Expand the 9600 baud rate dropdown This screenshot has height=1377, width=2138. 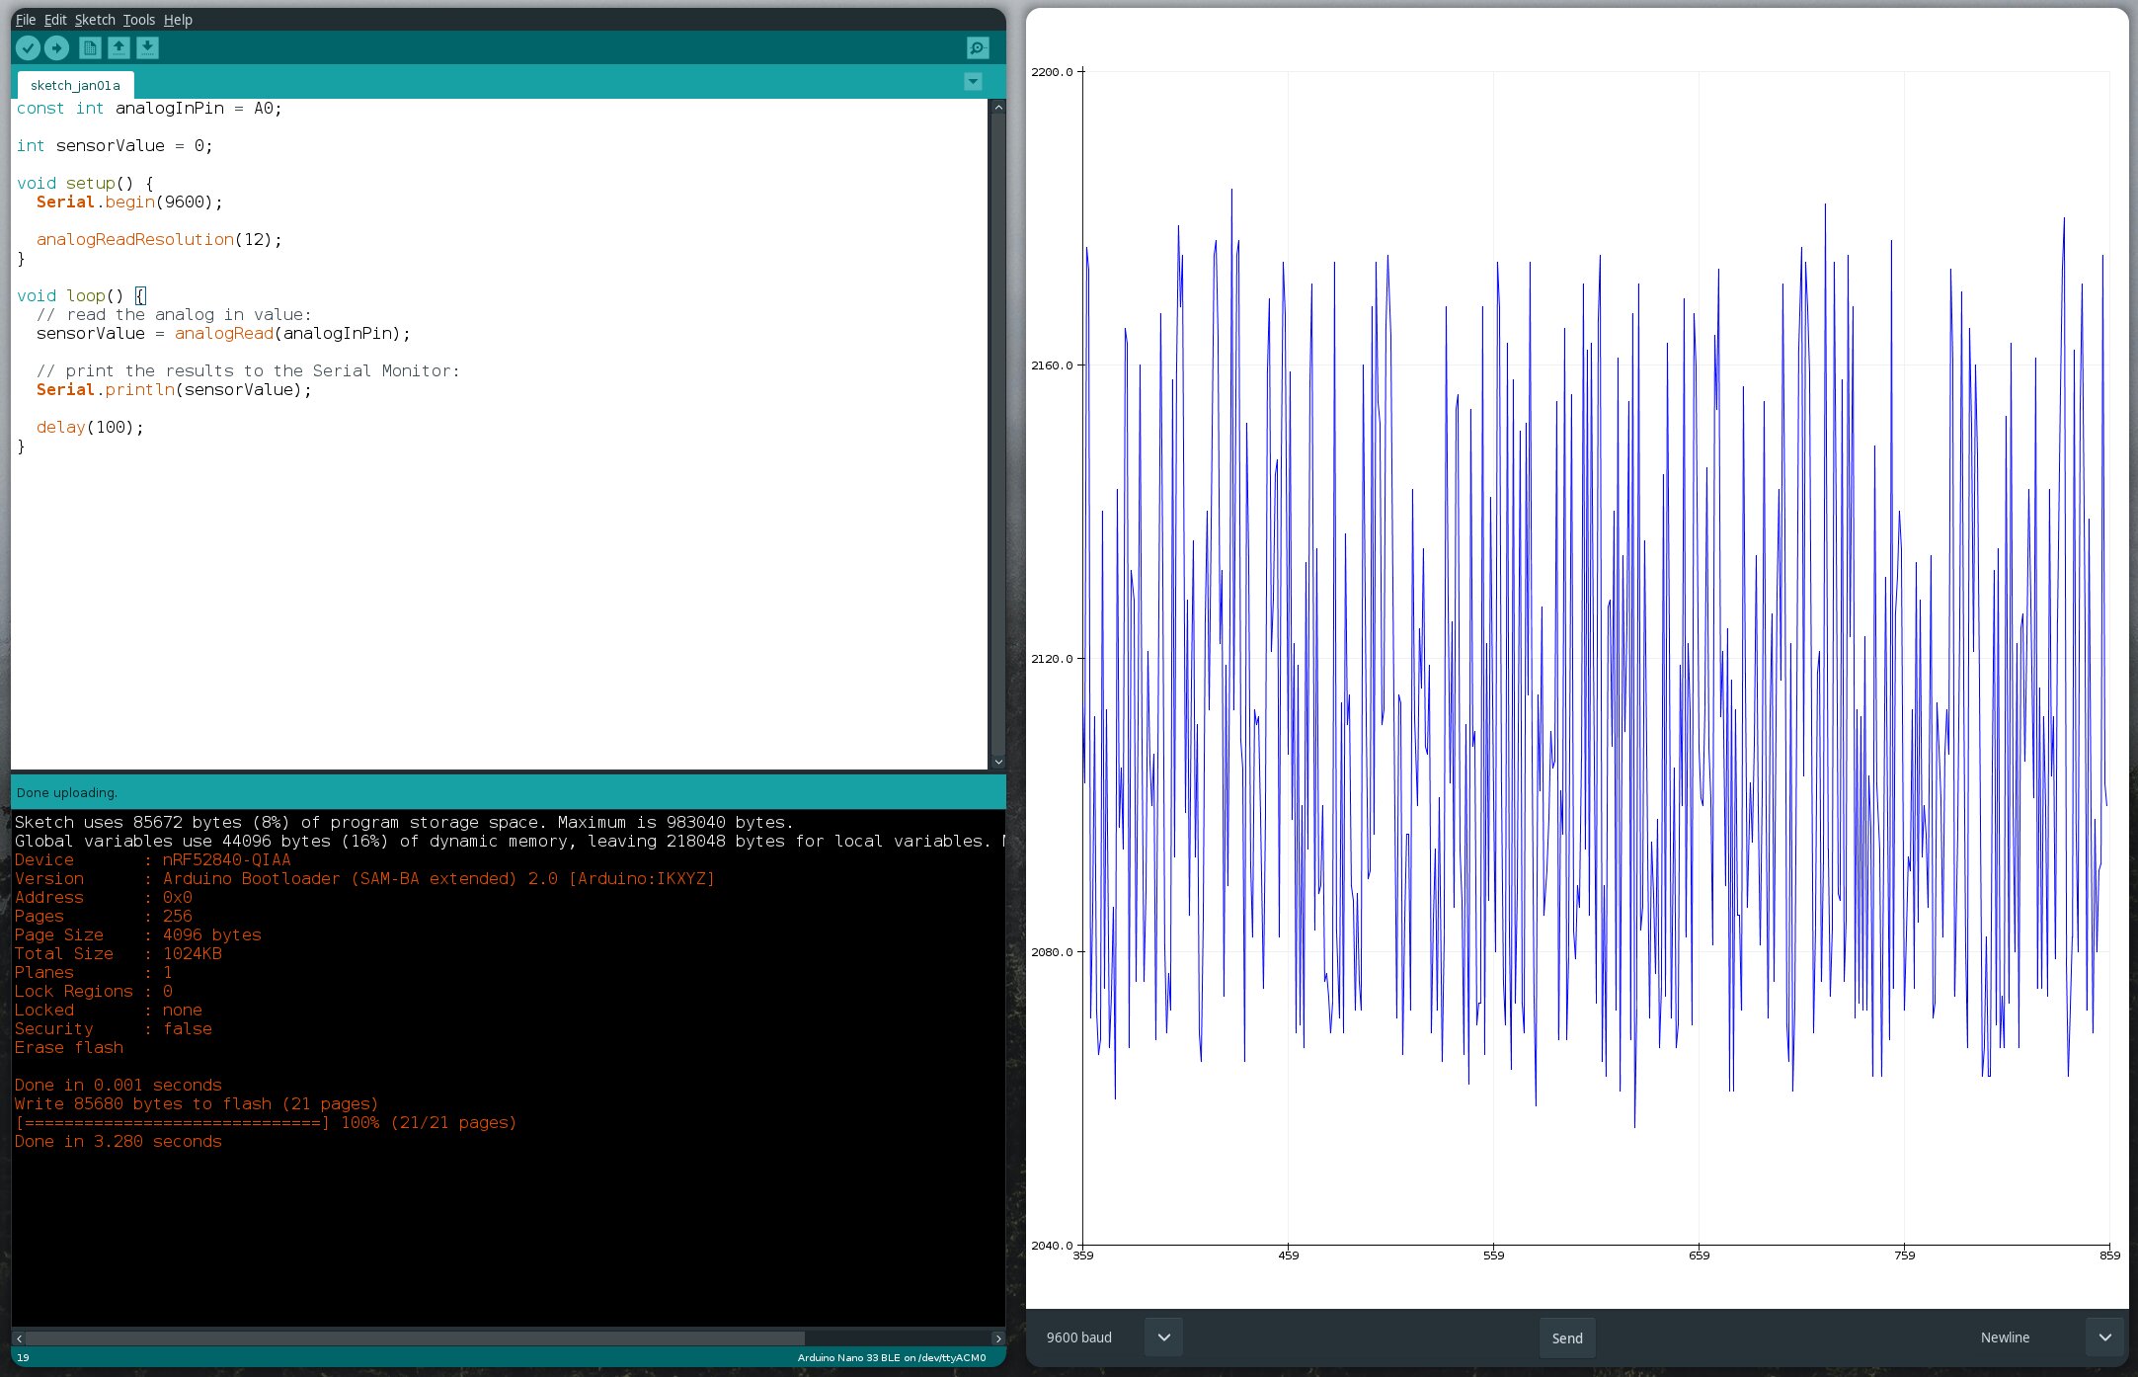pos(1163,1337)
